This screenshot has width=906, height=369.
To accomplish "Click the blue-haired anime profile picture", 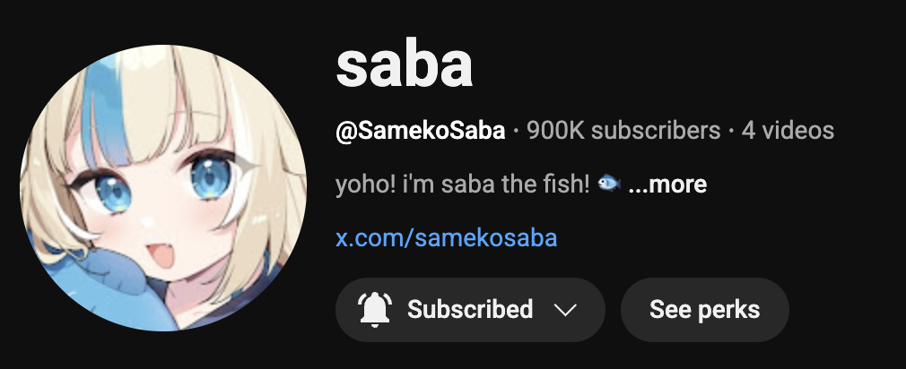I will 163,188.
